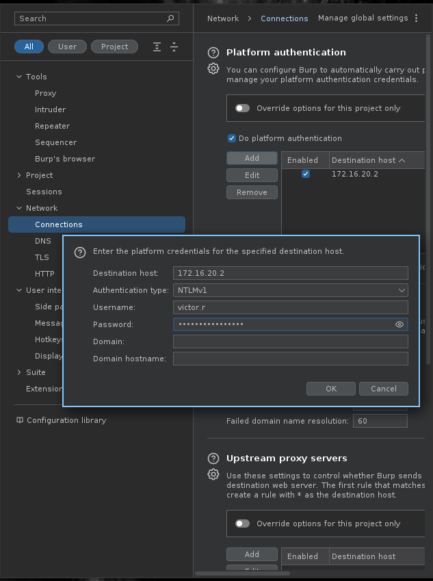Click Upstream proxy servers gear icon

coord(213,475)
